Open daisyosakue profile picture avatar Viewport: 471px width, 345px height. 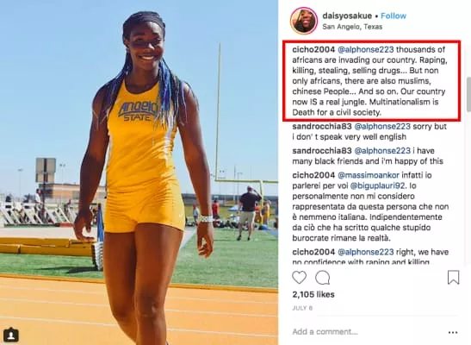(x=304, y=21)
